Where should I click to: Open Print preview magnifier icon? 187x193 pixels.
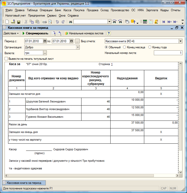tap(50, 22)
